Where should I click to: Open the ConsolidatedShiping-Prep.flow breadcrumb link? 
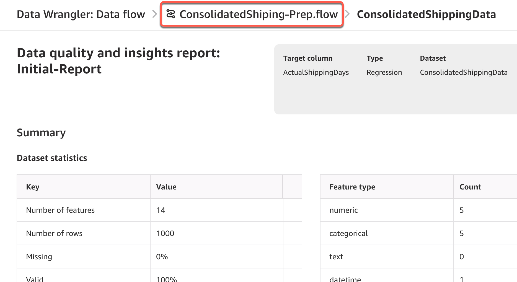click(258, 14)
